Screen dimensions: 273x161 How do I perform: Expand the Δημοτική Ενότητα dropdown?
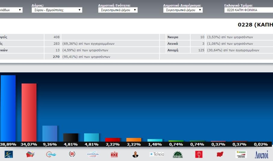pyautogui.click(x=118, y=10)
